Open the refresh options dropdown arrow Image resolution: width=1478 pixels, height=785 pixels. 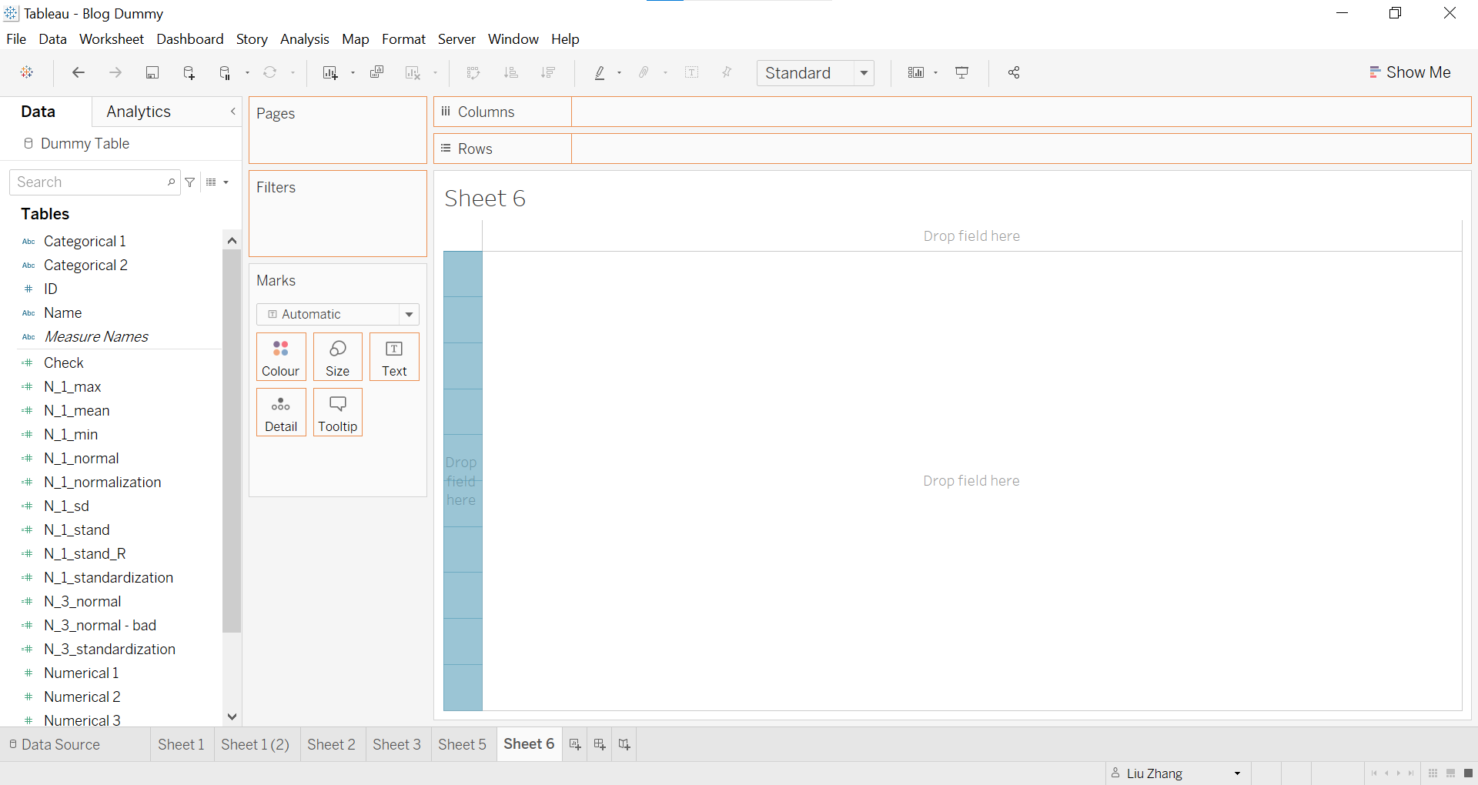pyautogui.click(x=293, y=73)
